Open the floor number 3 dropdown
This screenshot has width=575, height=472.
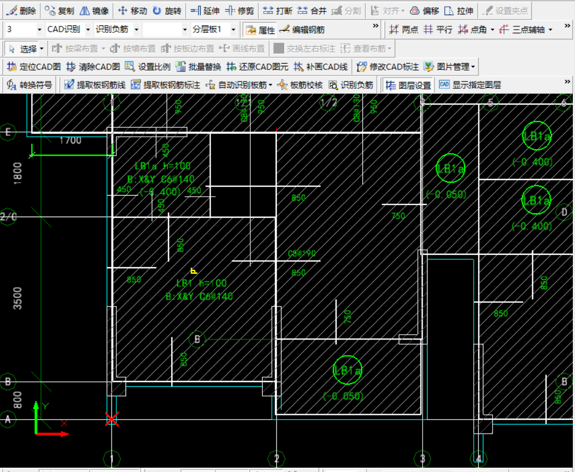tap(39, 29)
